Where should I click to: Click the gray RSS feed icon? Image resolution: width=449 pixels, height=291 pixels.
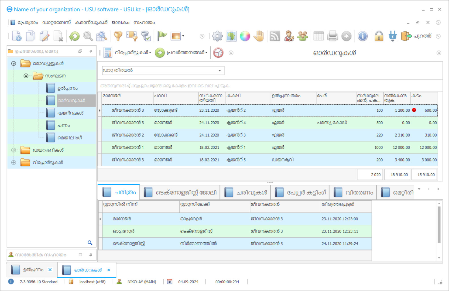click(275, 36)
